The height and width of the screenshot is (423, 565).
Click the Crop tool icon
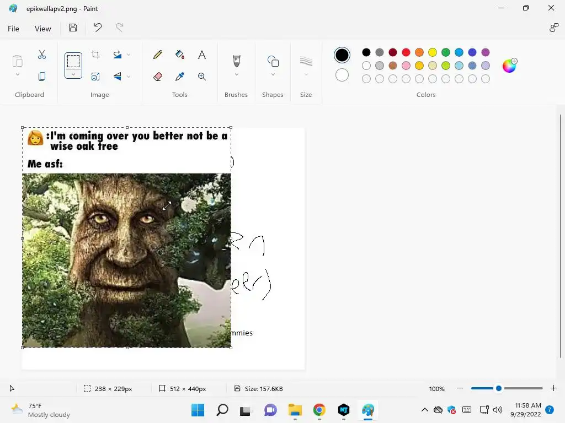(95, 55)
